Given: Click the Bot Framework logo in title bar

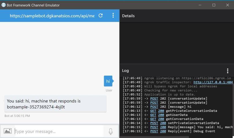Looking at the screenshot, I should click(3, 5).
